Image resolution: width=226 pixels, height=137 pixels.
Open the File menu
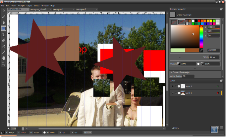point(2,6)
